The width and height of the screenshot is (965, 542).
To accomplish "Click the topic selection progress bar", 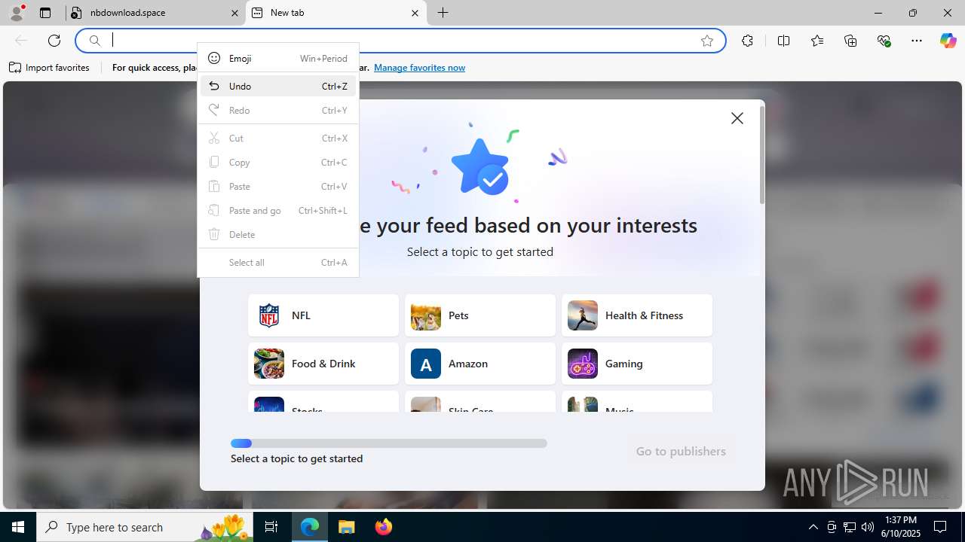I will (389, 443).
